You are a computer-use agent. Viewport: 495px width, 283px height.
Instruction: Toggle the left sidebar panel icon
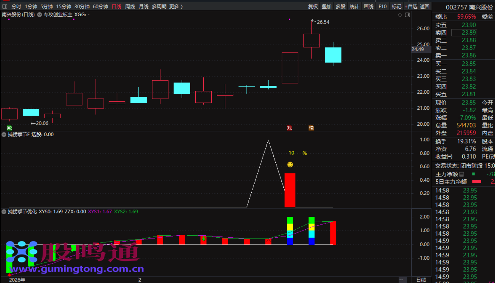click(5, 6)
